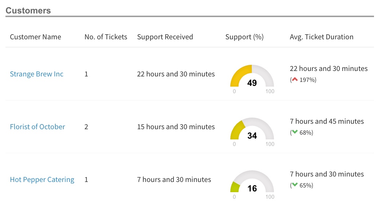Click the Support Received column header
This screenshot has height=210, width=382.
(x=165, y=37)
